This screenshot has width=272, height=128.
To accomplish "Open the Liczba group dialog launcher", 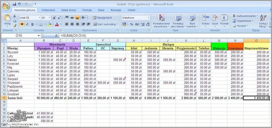I will pyautogui.click(x=149, y=30).
